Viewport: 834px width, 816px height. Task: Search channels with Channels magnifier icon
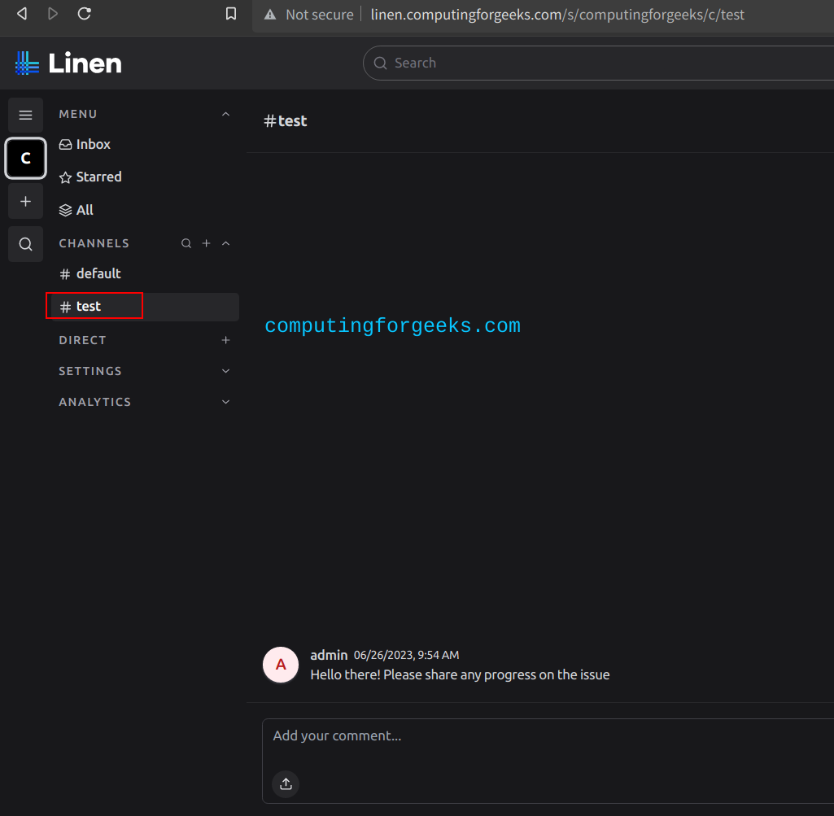[x=186, y=243]
